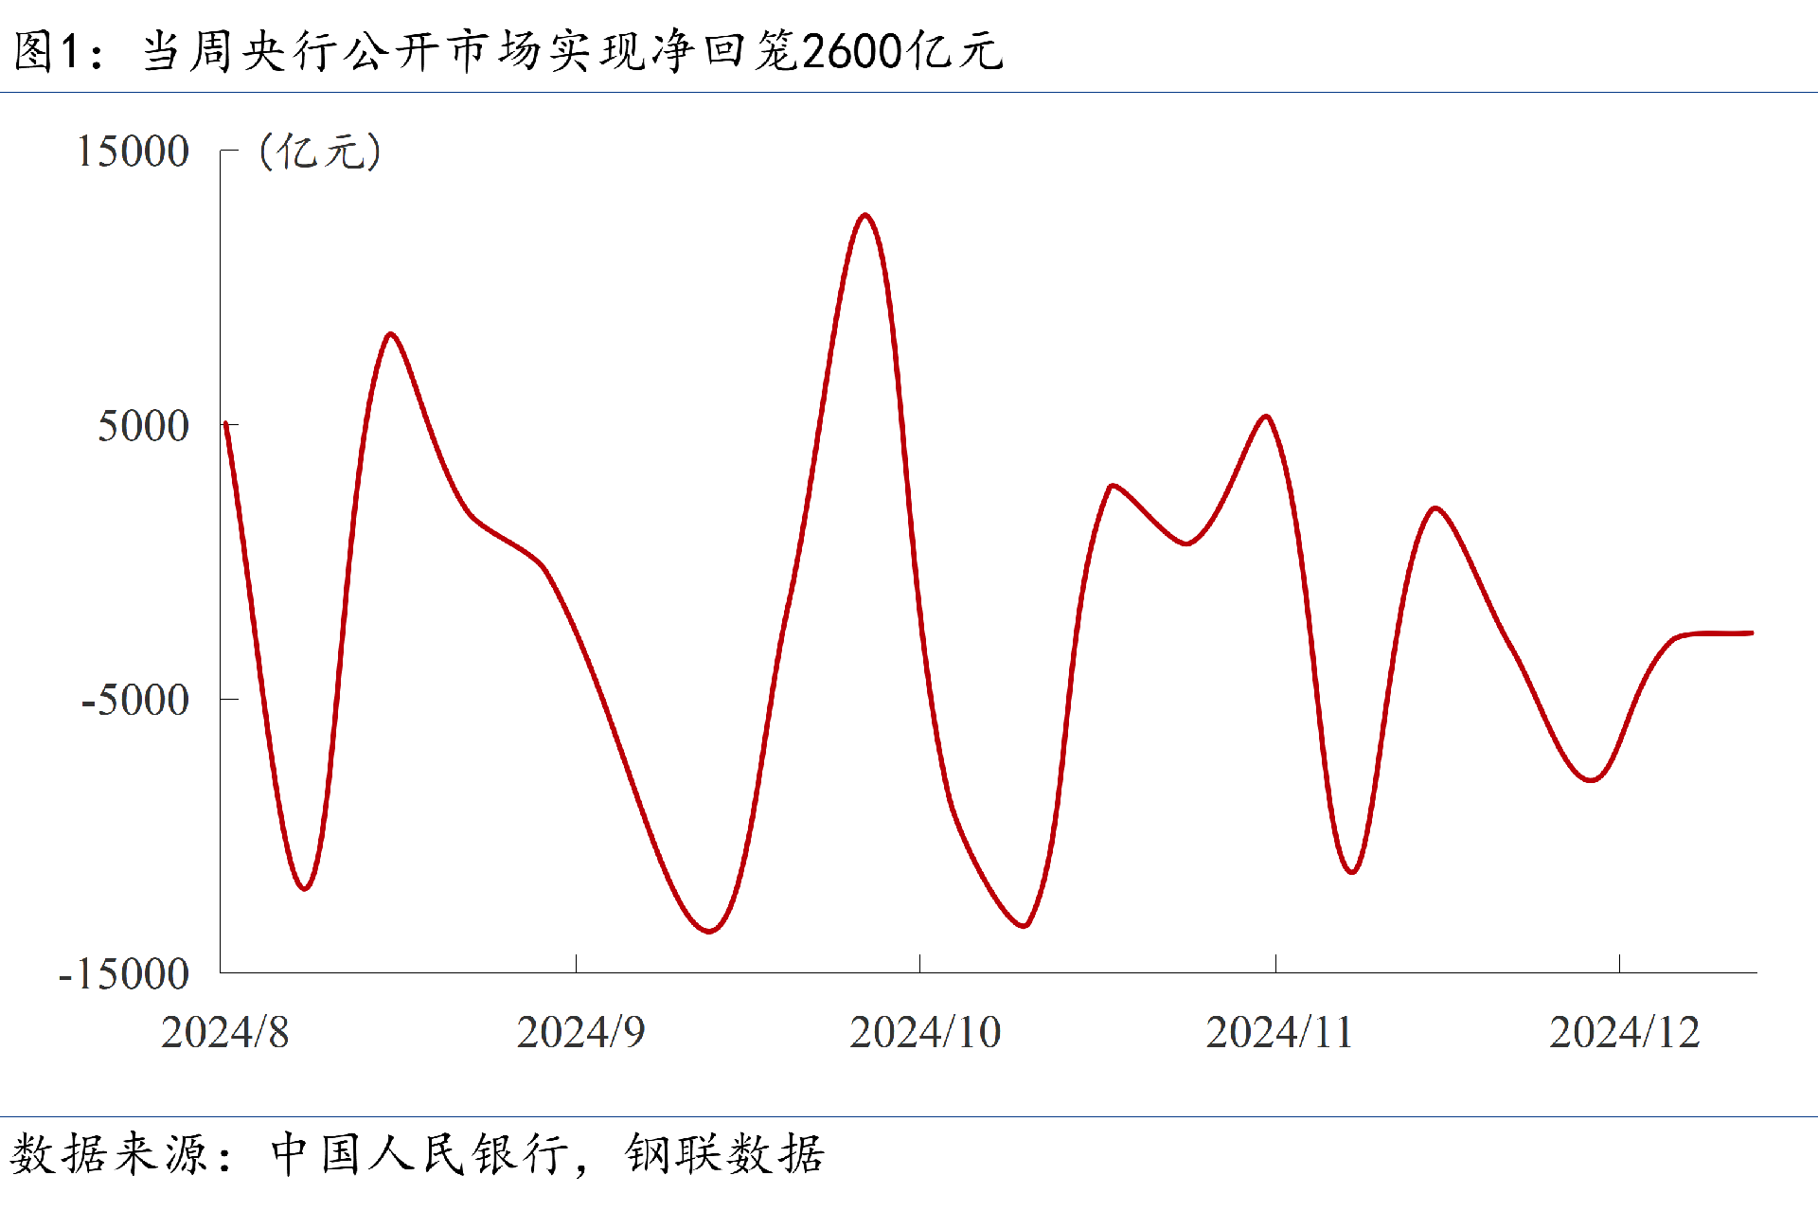Click the lowest trough near mid-September
Screen dimensions: 1818x1211
709,932
